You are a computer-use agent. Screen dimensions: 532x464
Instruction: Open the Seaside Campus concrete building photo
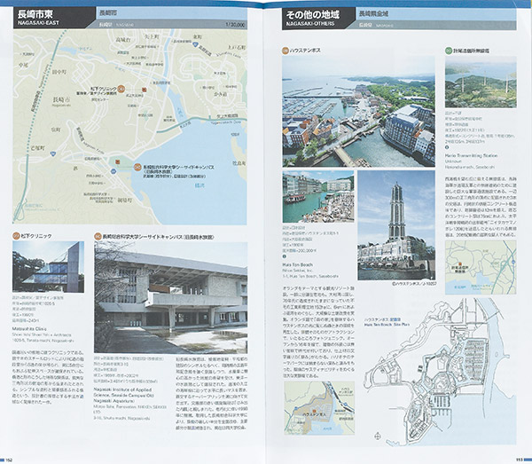171,298
